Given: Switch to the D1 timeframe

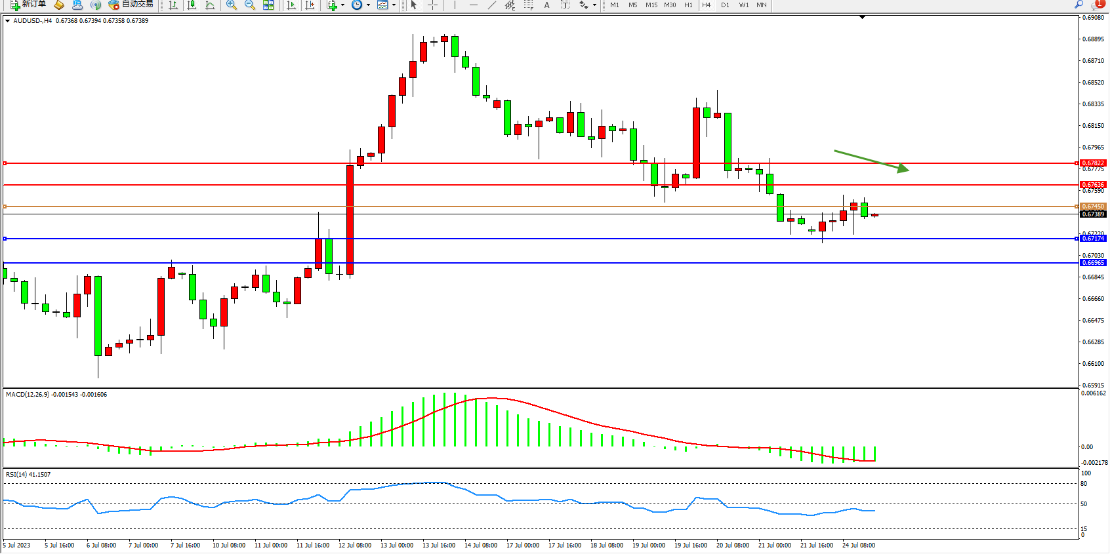Looking at the screenshot, I should [725, 5].
